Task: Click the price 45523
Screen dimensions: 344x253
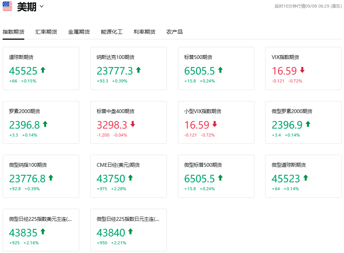Action: point(286,178)
